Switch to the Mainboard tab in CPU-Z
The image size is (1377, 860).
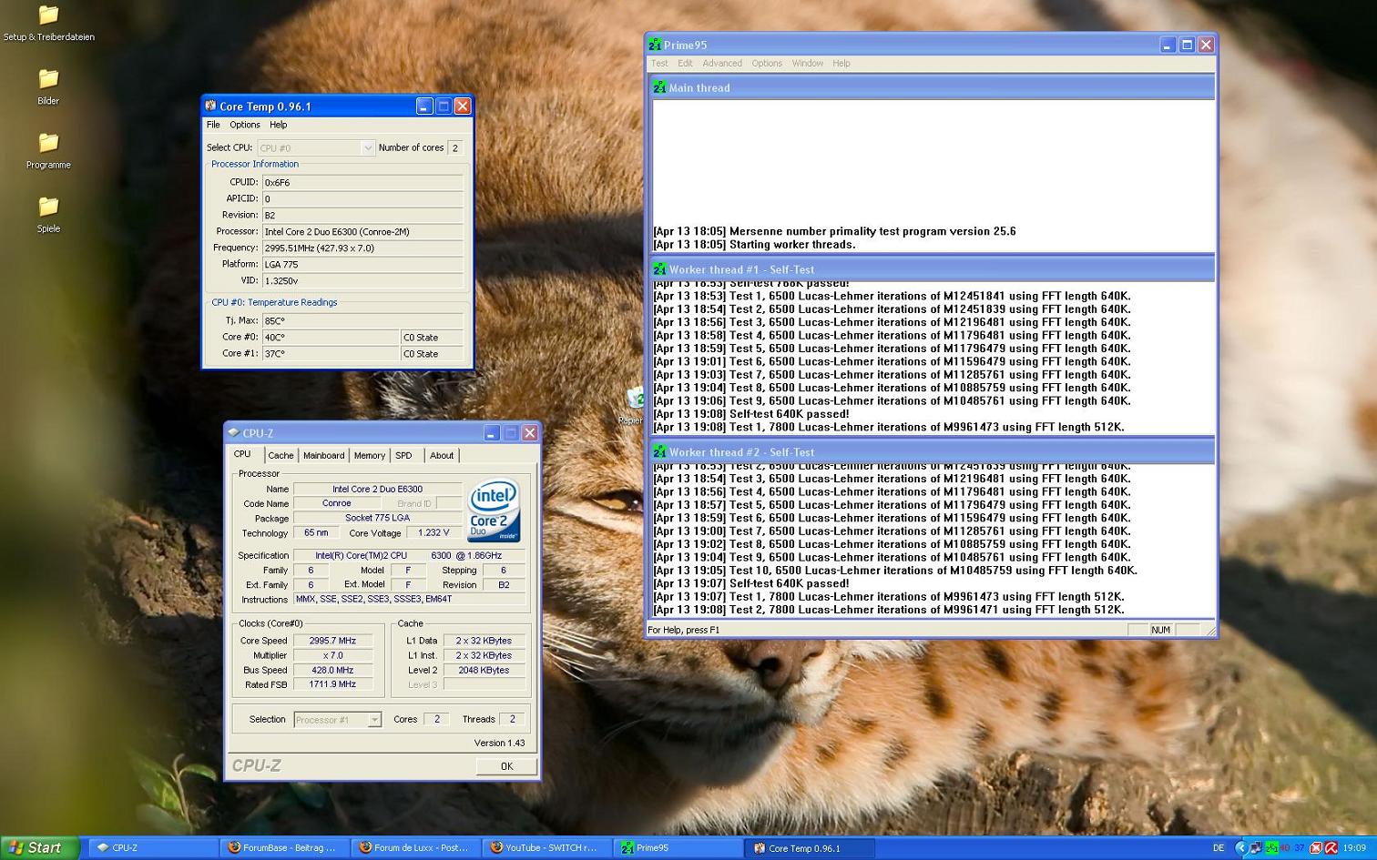[323, 455]
